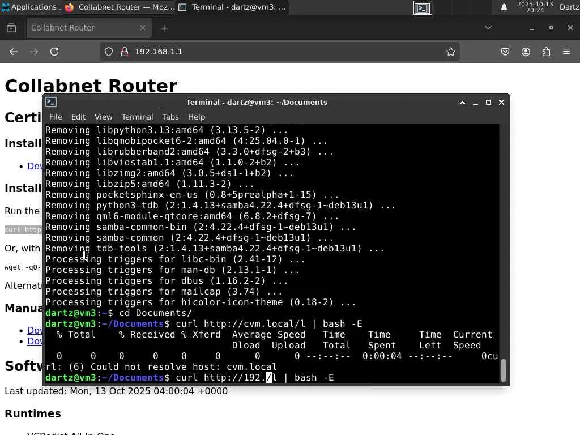The height and width of the screenshot is (435, 580).
Task: Click the Collabnet Router page heading
Action: [91, 86]
